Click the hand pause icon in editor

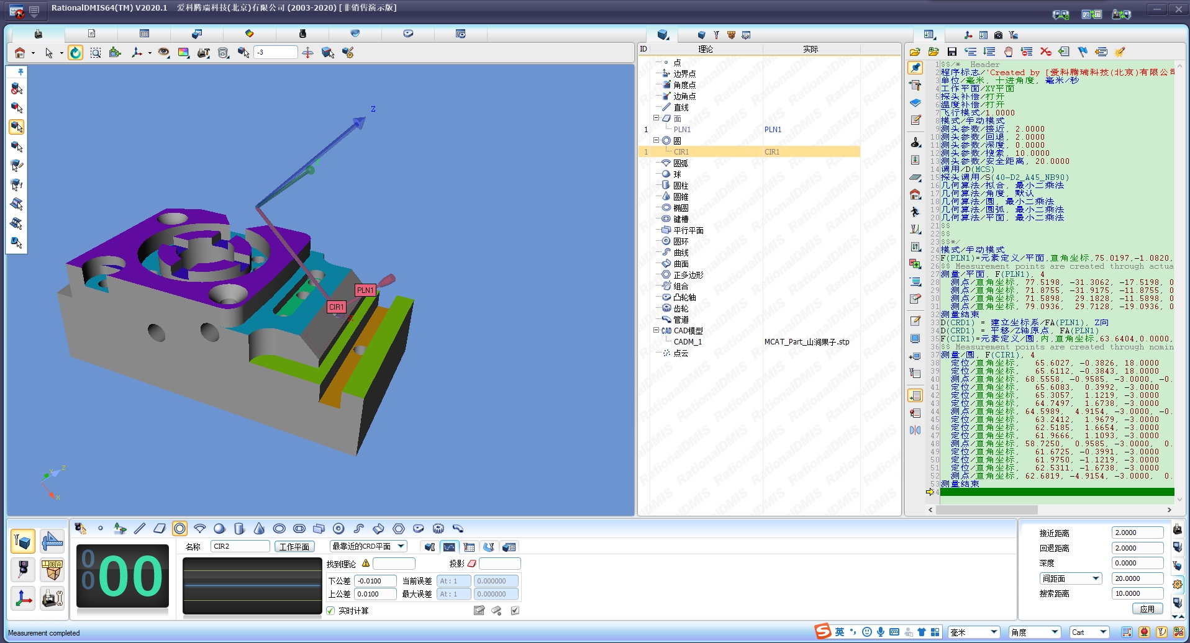click(1008, 52)
